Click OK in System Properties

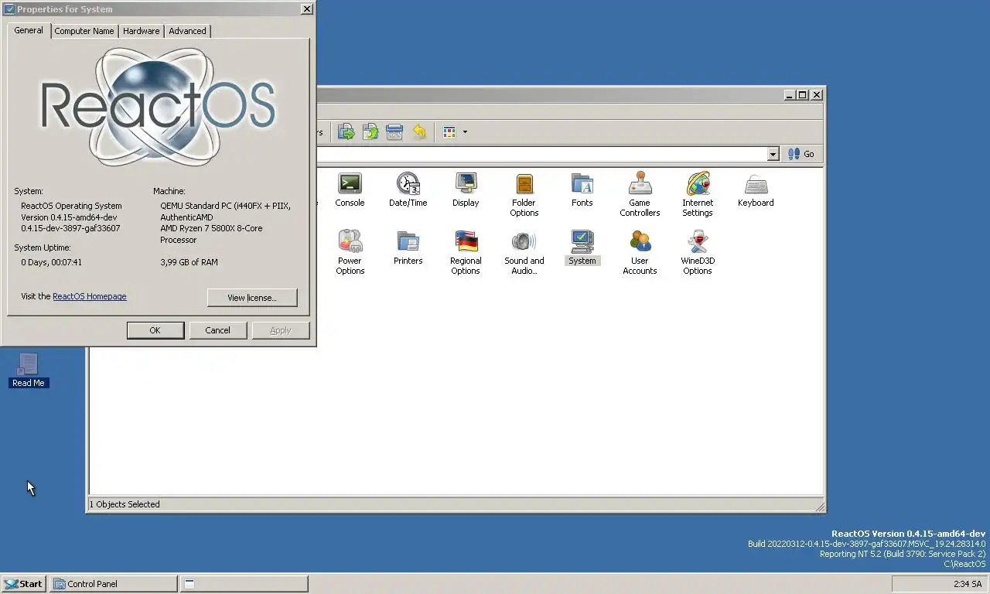click(x=155, y=330)
